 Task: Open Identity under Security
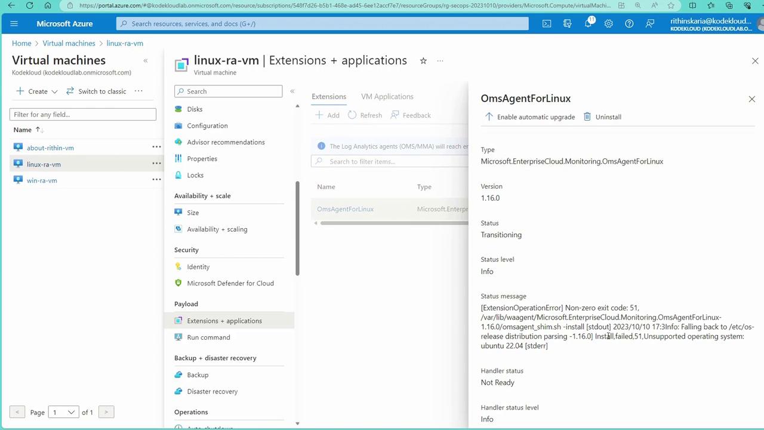coord(198,267)
